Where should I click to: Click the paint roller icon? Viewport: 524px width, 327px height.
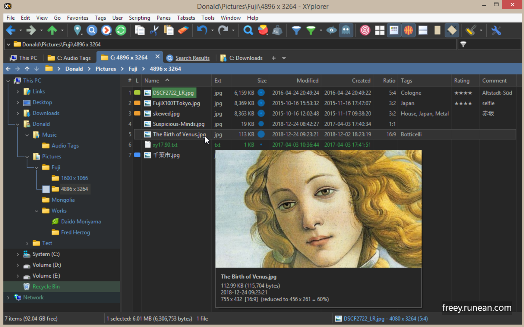click(x=471, y=30)
